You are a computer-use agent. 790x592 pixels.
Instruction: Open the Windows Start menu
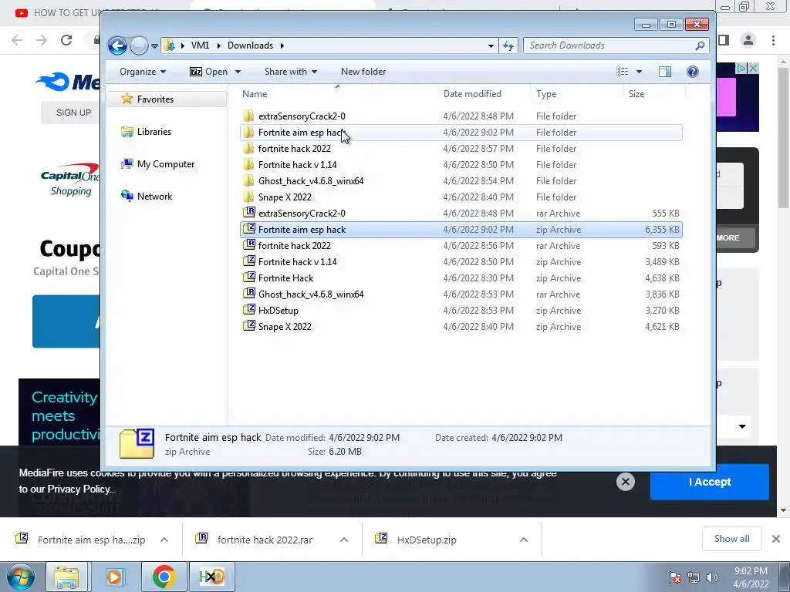point(20,577)
